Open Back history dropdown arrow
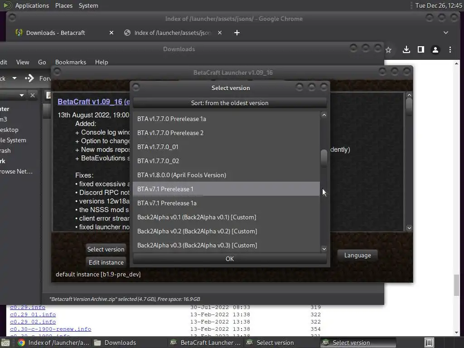This screenshot has height=348, width=464. (x=14, y=78)
